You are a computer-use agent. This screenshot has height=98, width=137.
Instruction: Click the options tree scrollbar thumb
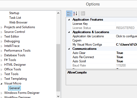(x=58, y=68)
